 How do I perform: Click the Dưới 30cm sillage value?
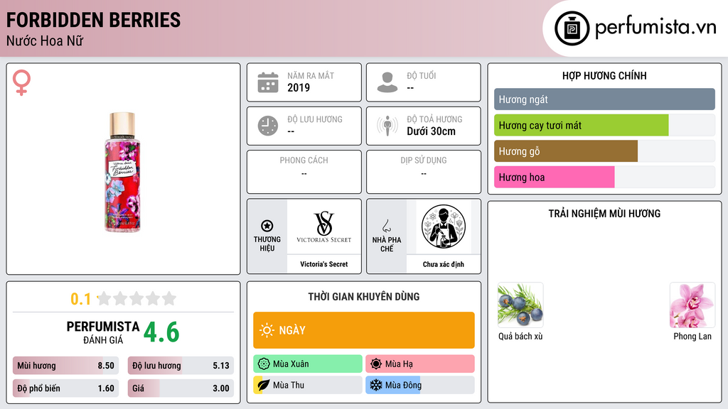click(432, 131)
